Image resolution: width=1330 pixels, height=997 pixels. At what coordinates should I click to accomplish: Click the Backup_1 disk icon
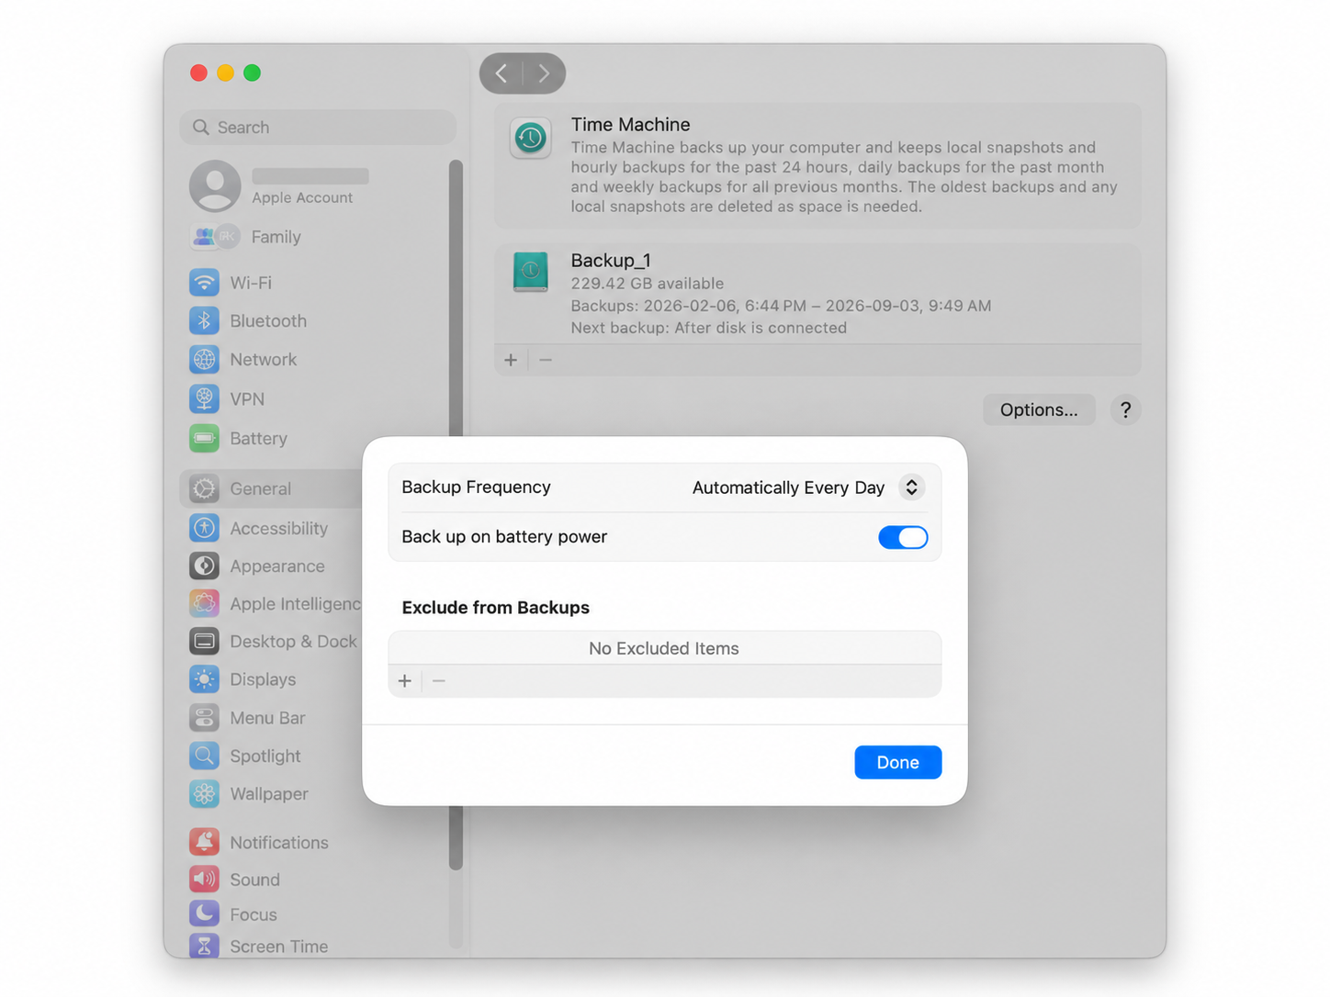pos(530,272)
